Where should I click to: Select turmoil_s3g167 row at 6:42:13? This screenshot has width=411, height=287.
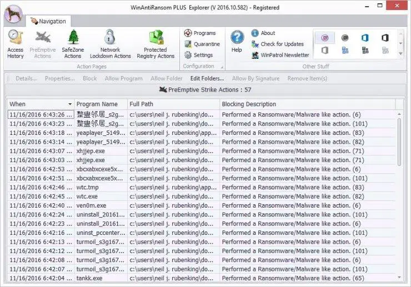[x=201, y=242]
